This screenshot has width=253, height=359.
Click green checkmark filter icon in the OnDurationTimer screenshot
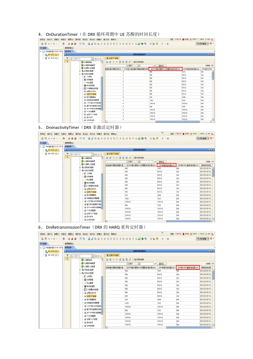pyautogui.click(x=155, y=65)
